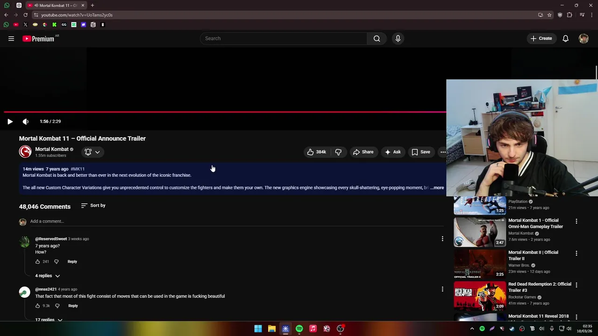Share the video
598x336 pixels.
tap(363, 152)
